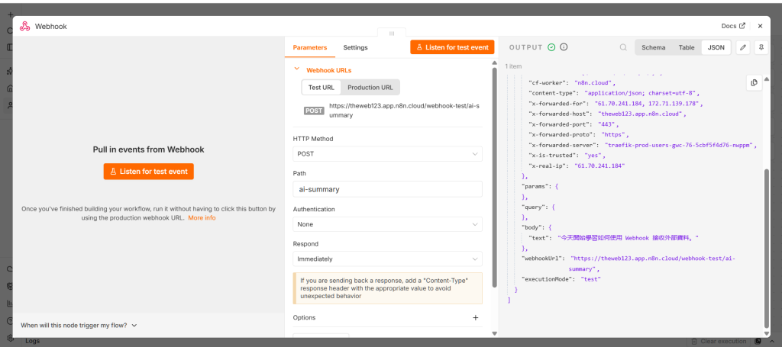This screenshot has width=782, height=347.
Task: Switch output view to Schema
Action: click(654, 47)
